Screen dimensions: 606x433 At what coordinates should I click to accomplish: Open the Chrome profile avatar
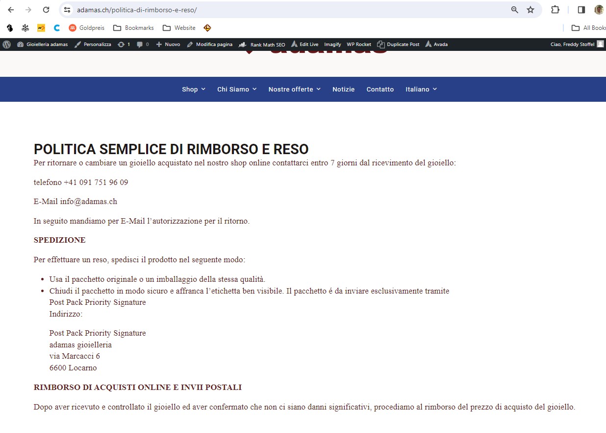click(x=599, y=10)
